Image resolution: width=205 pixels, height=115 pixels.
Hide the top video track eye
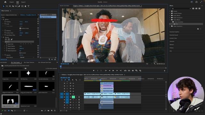(x=73, y=83)
